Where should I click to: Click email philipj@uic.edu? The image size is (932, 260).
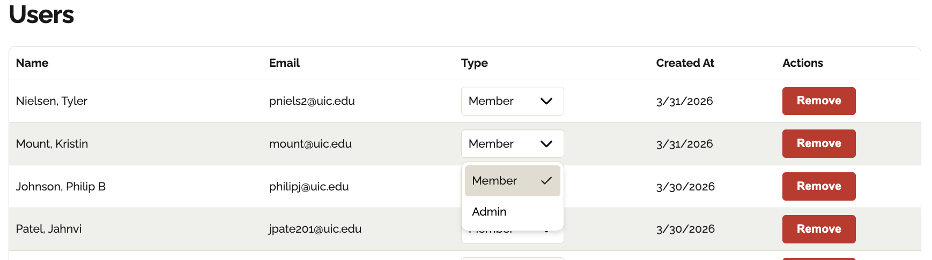coord(309,187)
